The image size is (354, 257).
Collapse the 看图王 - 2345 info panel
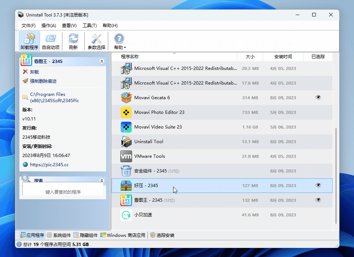point(102,62)
